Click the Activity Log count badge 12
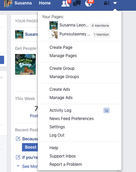This screenshot has width=136, height=172. (106, 110)
